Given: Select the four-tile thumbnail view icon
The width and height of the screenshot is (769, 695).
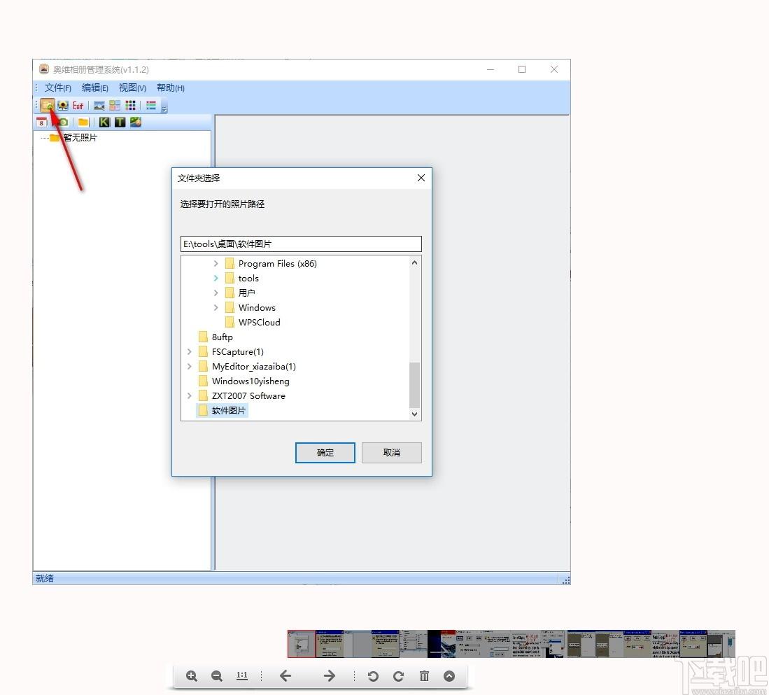Looking at the screenshot, I should pyautogui.click(x=115, y=106).
